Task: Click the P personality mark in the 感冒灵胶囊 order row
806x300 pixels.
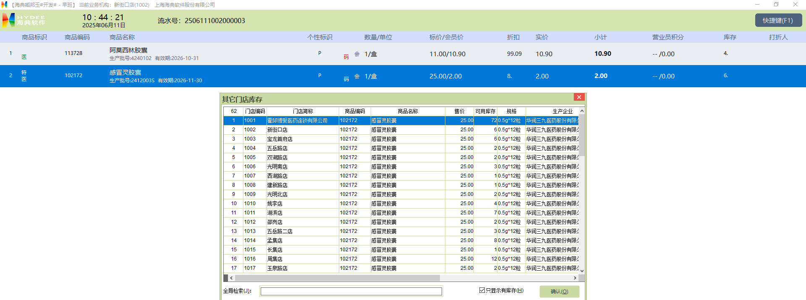Action: click(319, 76)
